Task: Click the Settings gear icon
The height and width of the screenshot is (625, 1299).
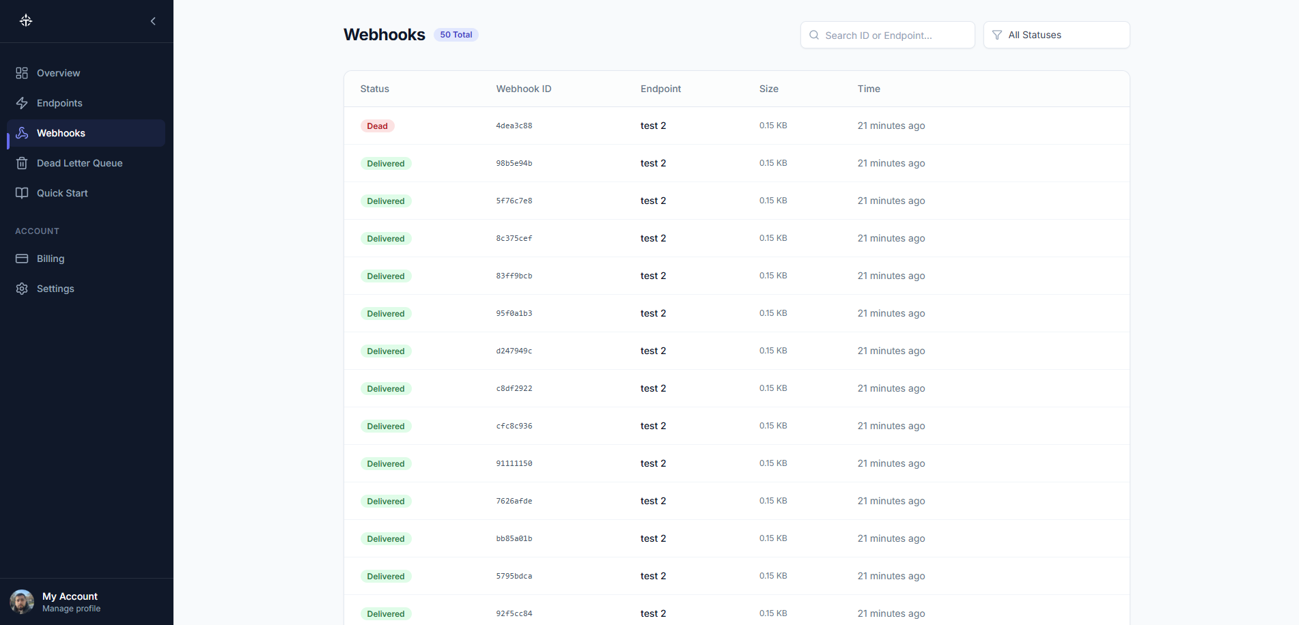Action: pyautogui.click(x=22, y=289)
